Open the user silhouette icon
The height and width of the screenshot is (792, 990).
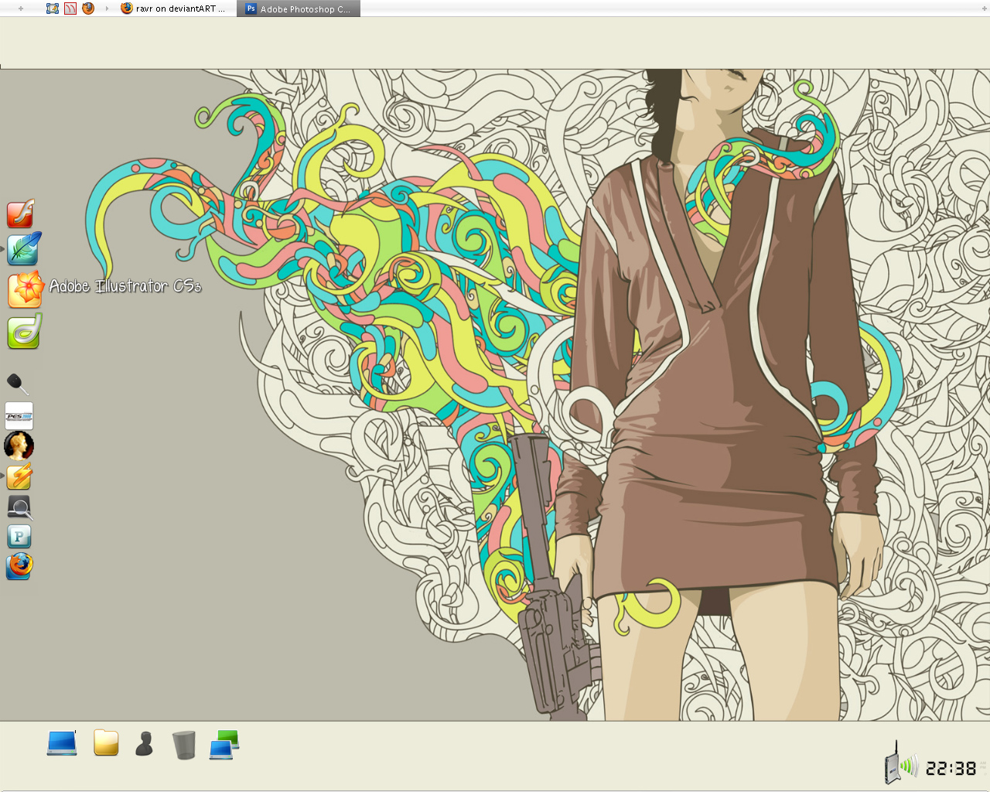(x=144, y=743)
